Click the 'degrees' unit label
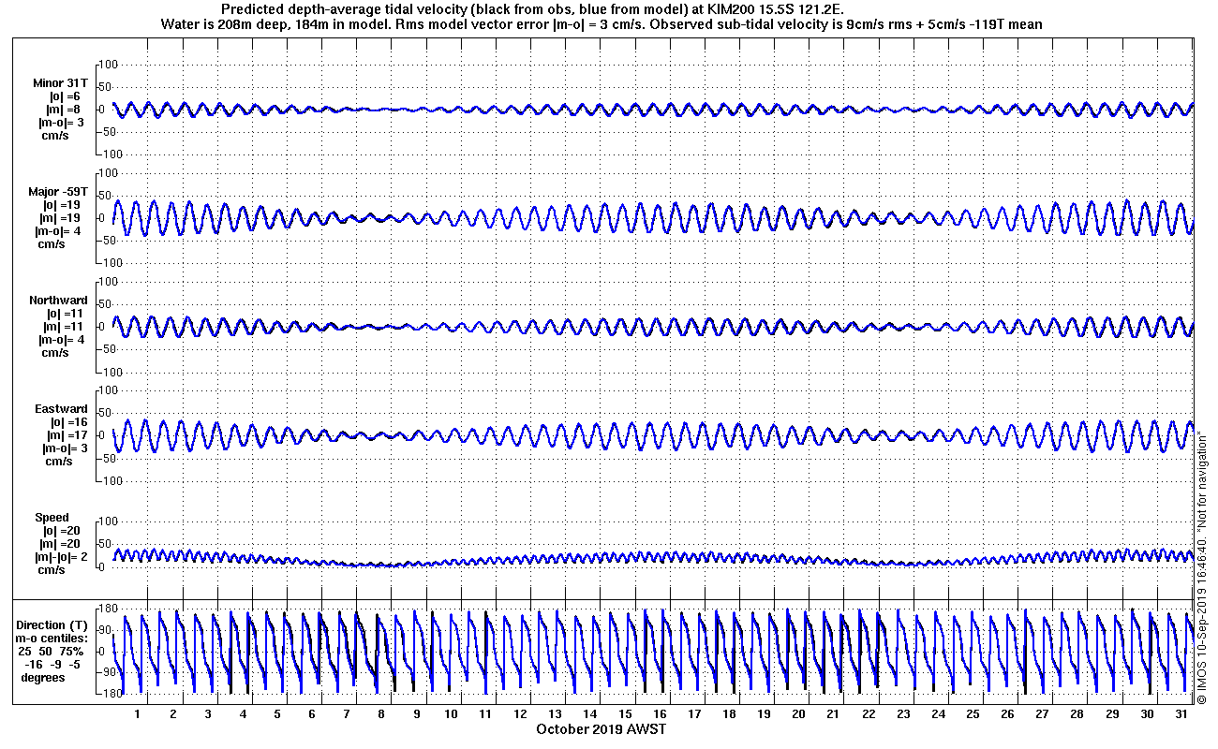 43,677
